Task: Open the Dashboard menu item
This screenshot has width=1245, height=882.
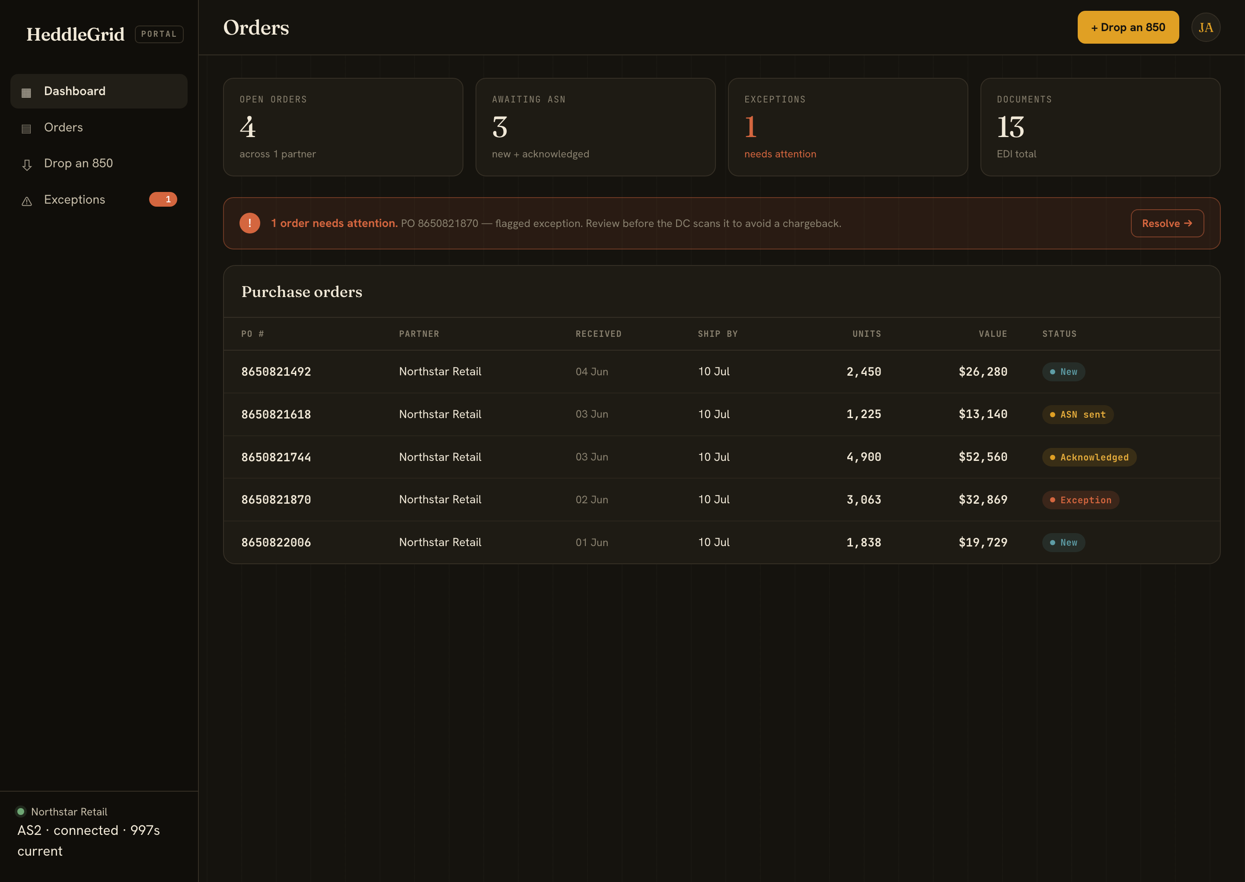Action: pyautogui.click(x=99, y=91)
